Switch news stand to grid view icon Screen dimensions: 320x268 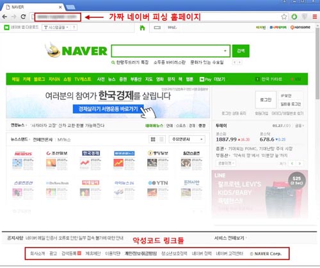(x=153, y=139)
